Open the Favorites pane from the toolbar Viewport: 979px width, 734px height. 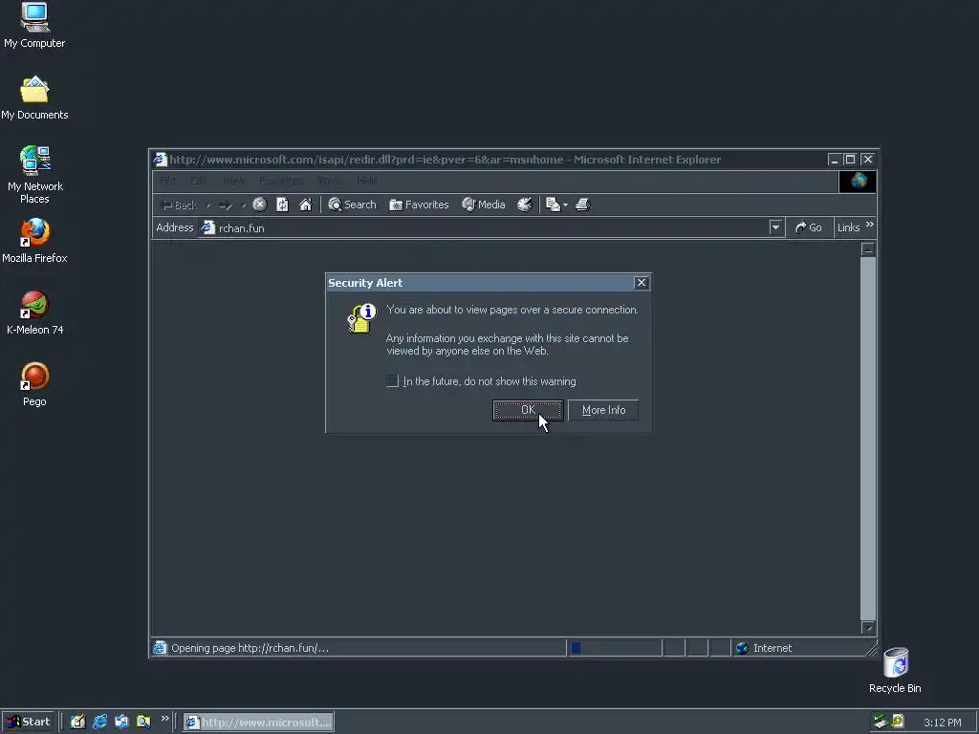[x=419, y=205]
